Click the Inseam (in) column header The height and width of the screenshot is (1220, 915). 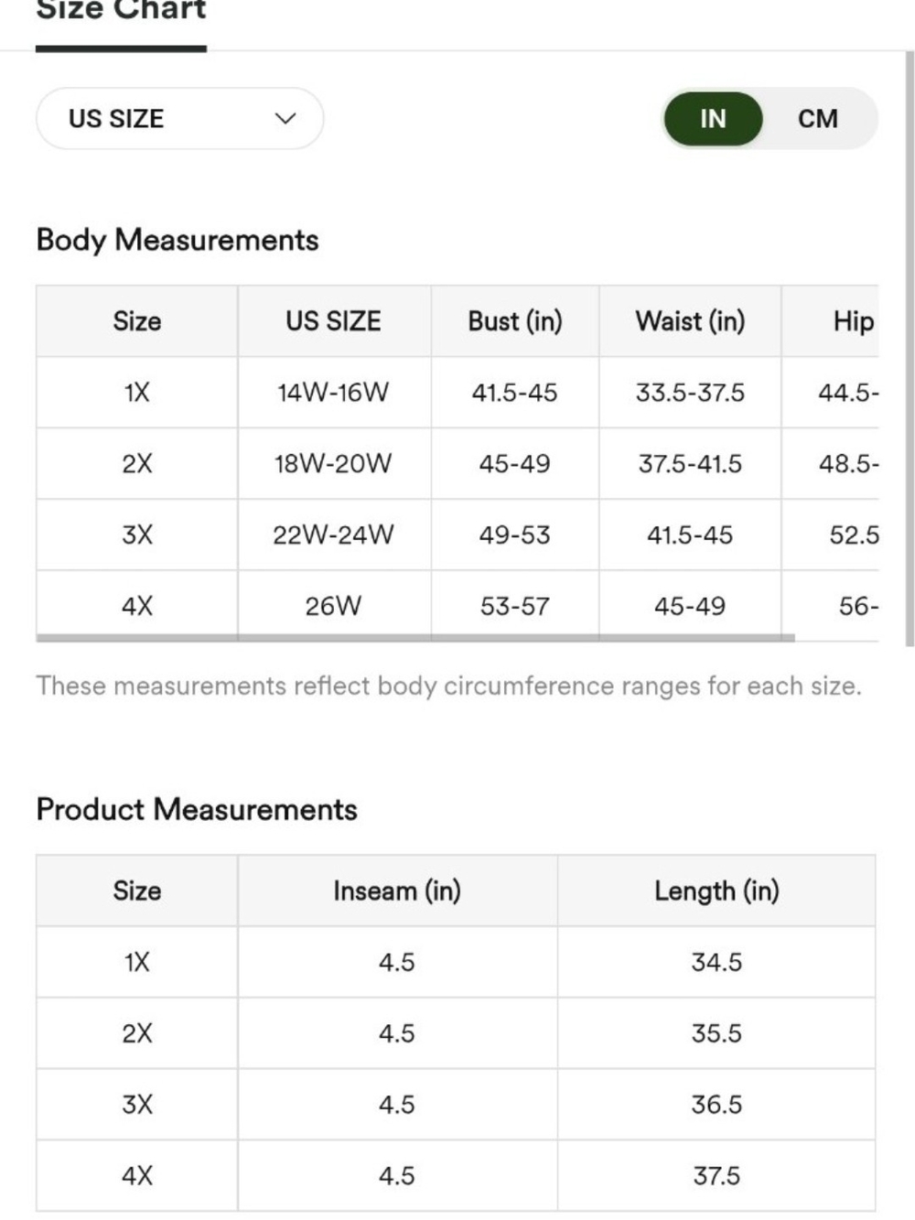pyautogui.click(x=397, y=891)
